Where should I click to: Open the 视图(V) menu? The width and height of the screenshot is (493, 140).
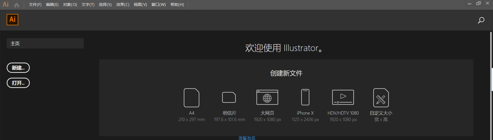coord(140,5)
